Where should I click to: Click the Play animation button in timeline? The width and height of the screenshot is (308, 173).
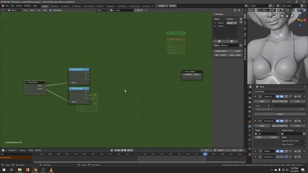(x=125, y=150)
